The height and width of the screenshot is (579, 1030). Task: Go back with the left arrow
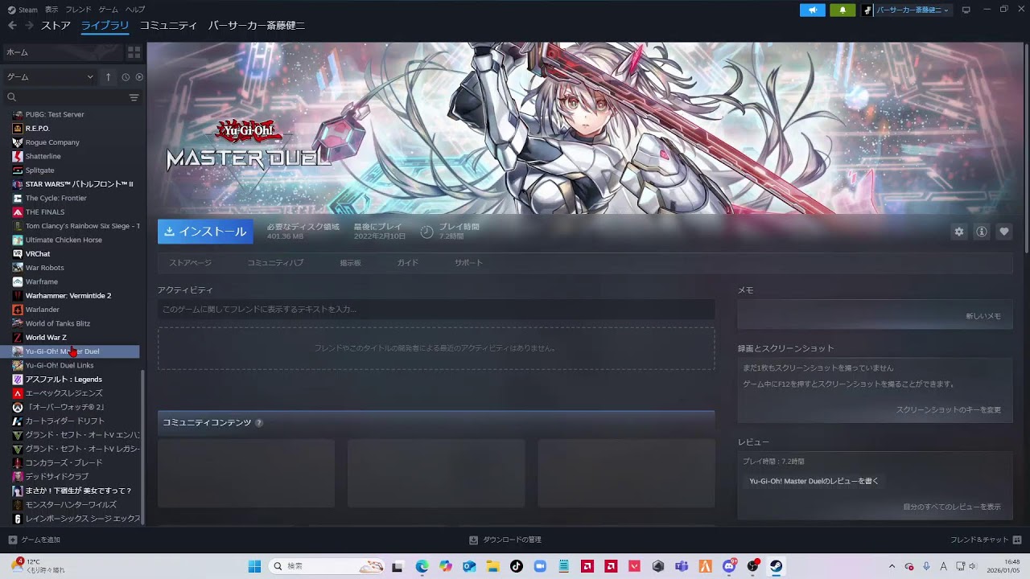pyautogui.click(x=12, y=26)
